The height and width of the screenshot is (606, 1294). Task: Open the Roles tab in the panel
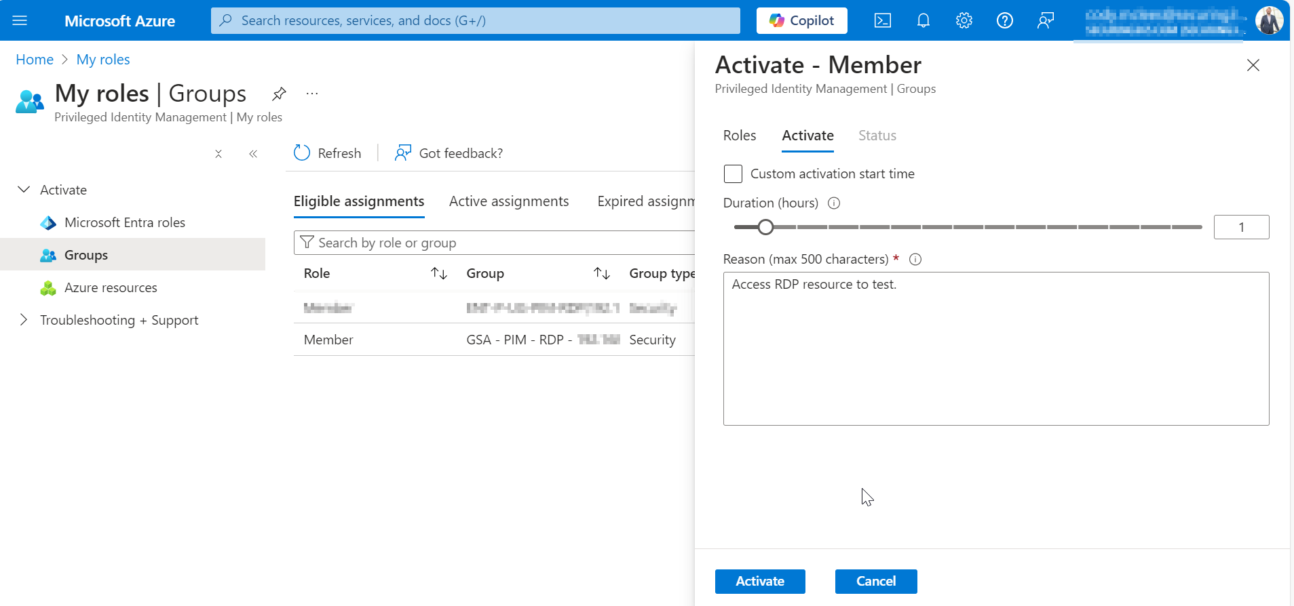pyautogui.click(x=740, y=136)
